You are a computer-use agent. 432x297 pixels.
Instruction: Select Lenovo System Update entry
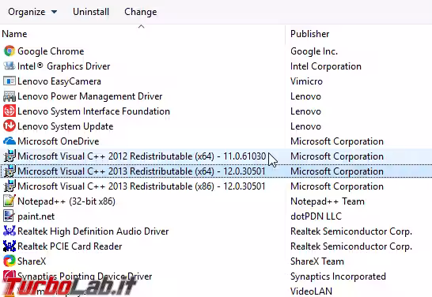coord(66,126)
